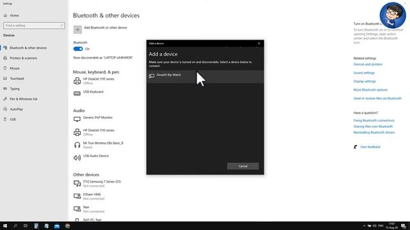Open taskbar Search magnifier
The image size is (410, 230).
[x=15, y=226]
